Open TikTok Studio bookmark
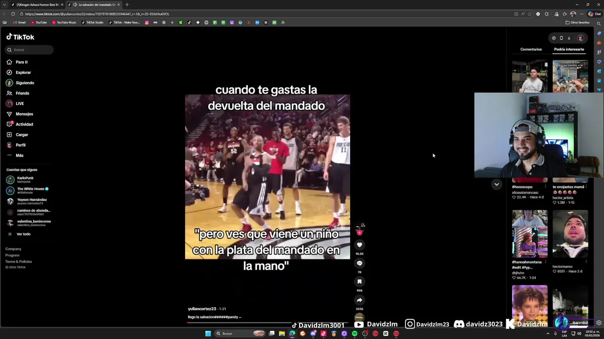Screen dimensions: 604x339 (x=92, y=23)
